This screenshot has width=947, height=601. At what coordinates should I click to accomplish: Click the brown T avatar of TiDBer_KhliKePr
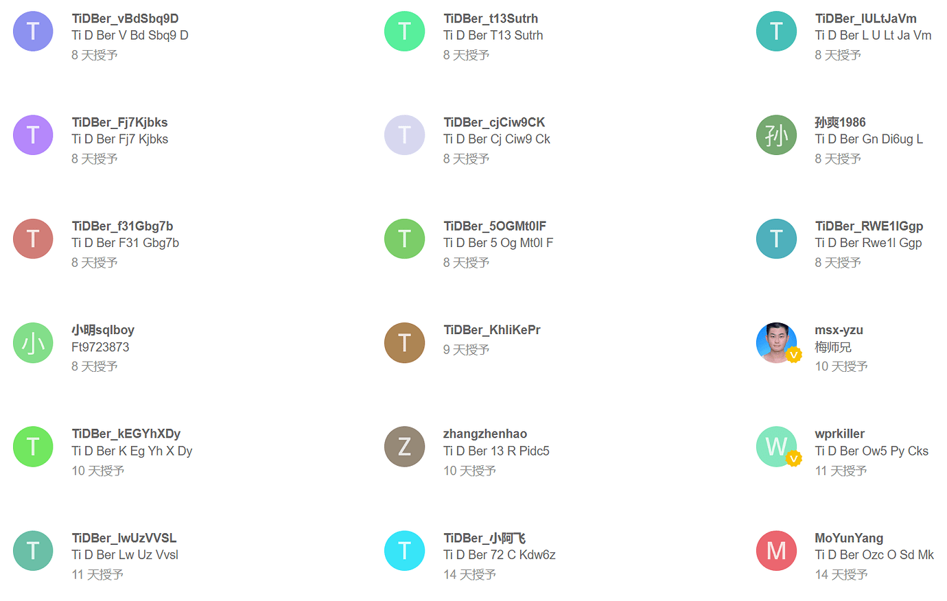404,343
